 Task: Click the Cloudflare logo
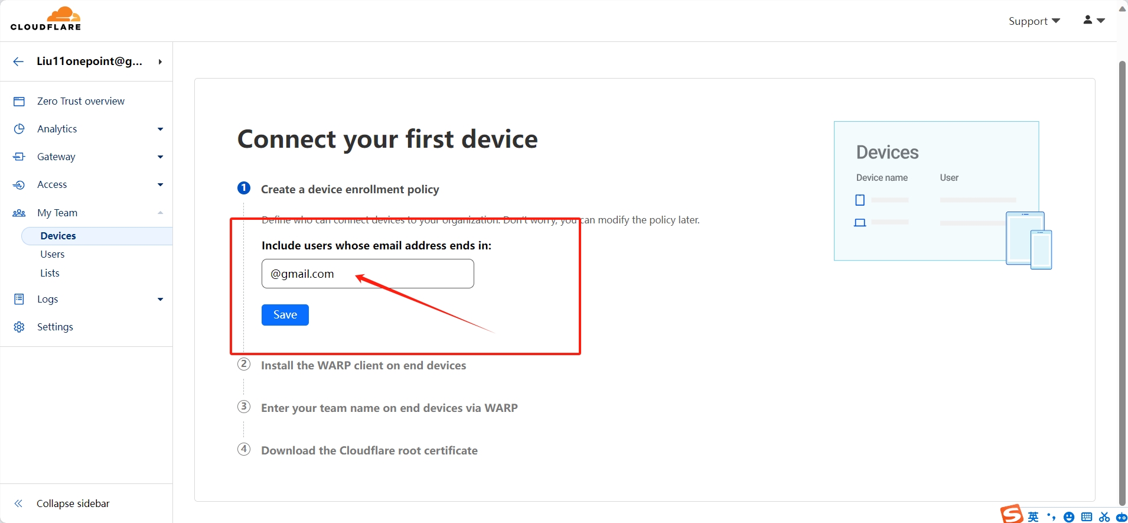pos(46,19)
